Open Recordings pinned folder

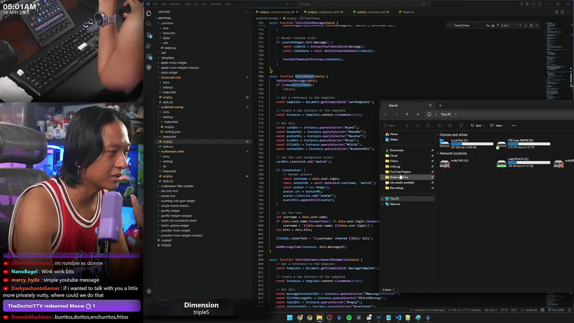point(396,188)
